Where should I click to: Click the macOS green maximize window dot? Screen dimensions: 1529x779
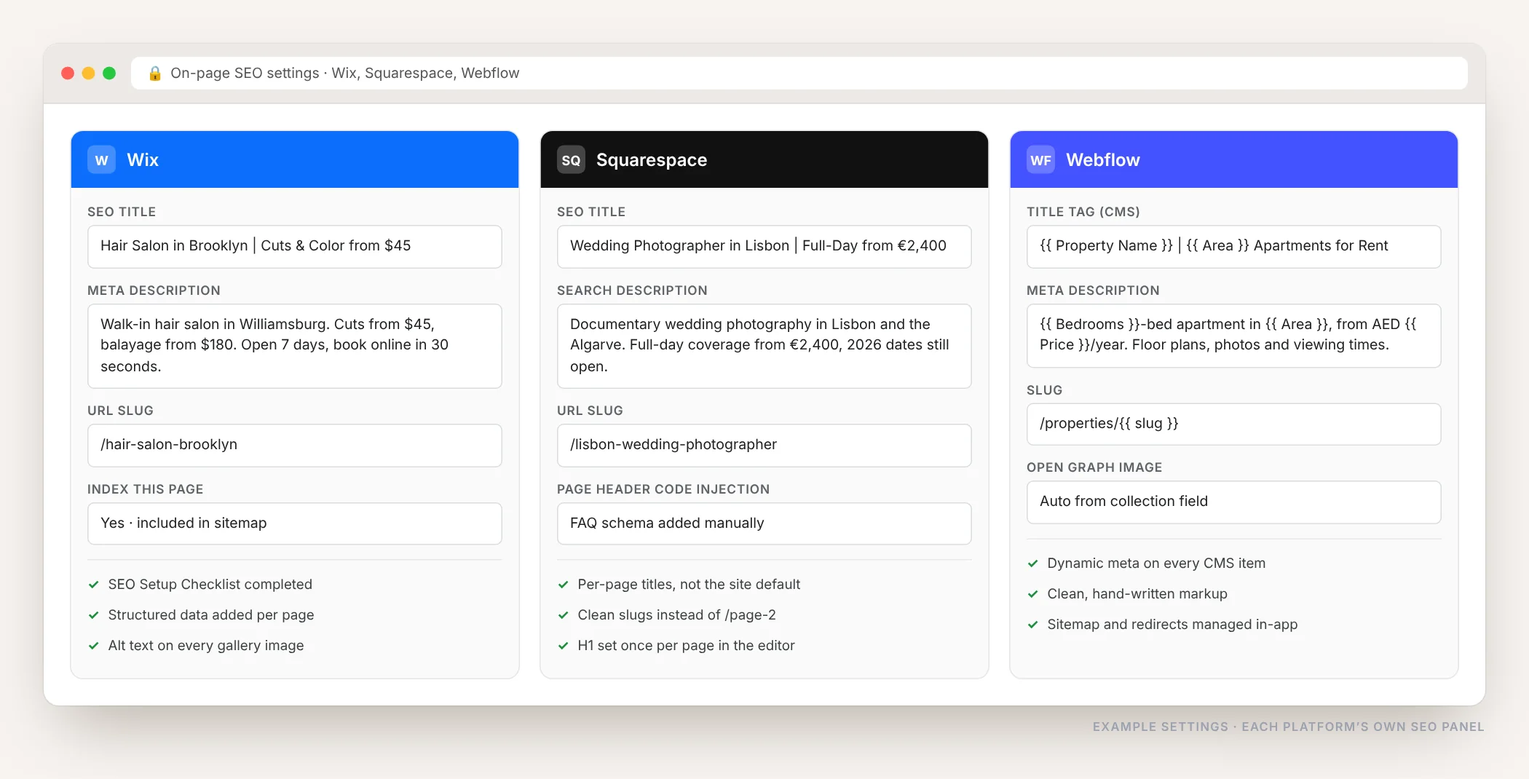[x=109, y=73]
